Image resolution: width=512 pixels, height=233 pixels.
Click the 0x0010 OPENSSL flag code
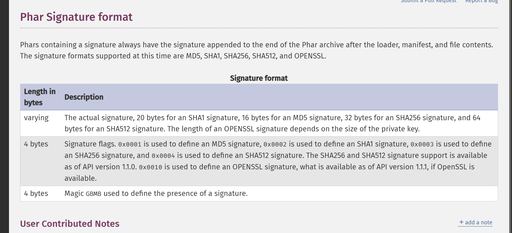(x=151, y=167)
